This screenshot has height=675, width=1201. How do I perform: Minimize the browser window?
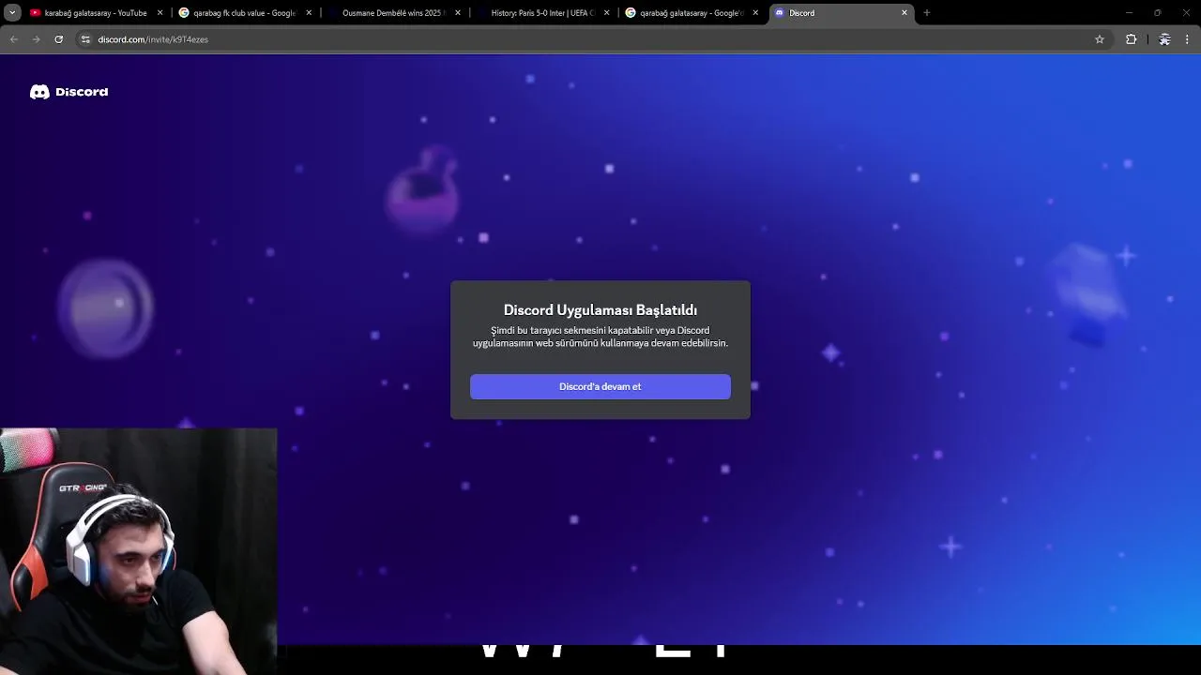point(1129,13)
